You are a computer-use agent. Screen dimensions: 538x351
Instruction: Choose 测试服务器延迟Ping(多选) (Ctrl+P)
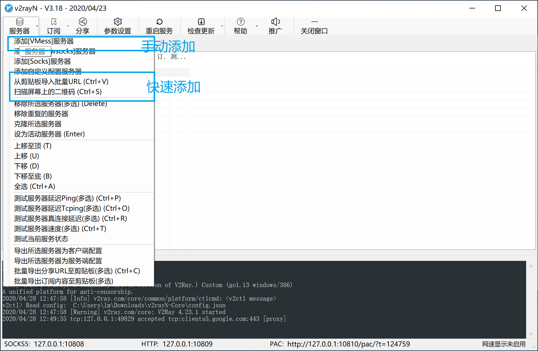point(67,198)
